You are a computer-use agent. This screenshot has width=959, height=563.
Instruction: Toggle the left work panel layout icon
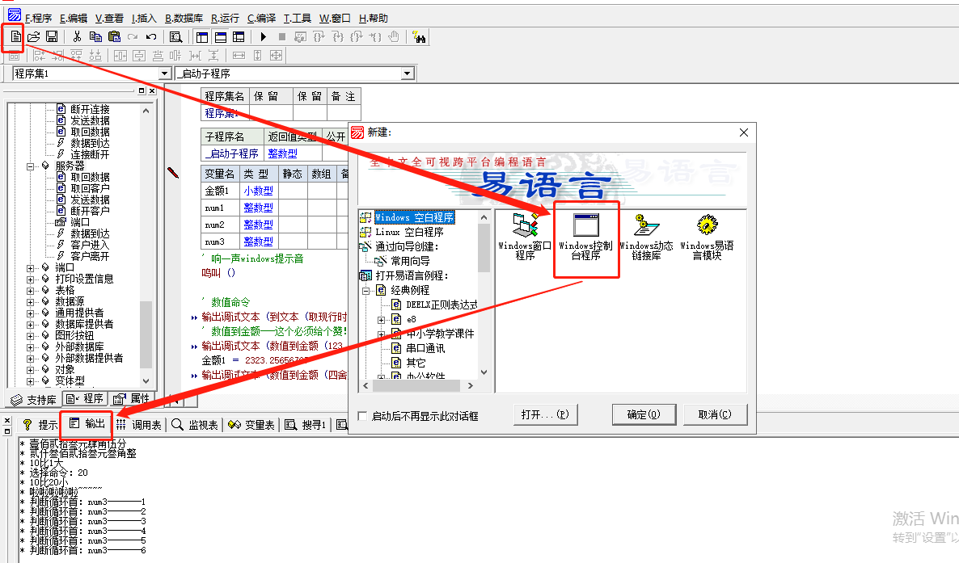pyautogui.click(x=202, y=36)
